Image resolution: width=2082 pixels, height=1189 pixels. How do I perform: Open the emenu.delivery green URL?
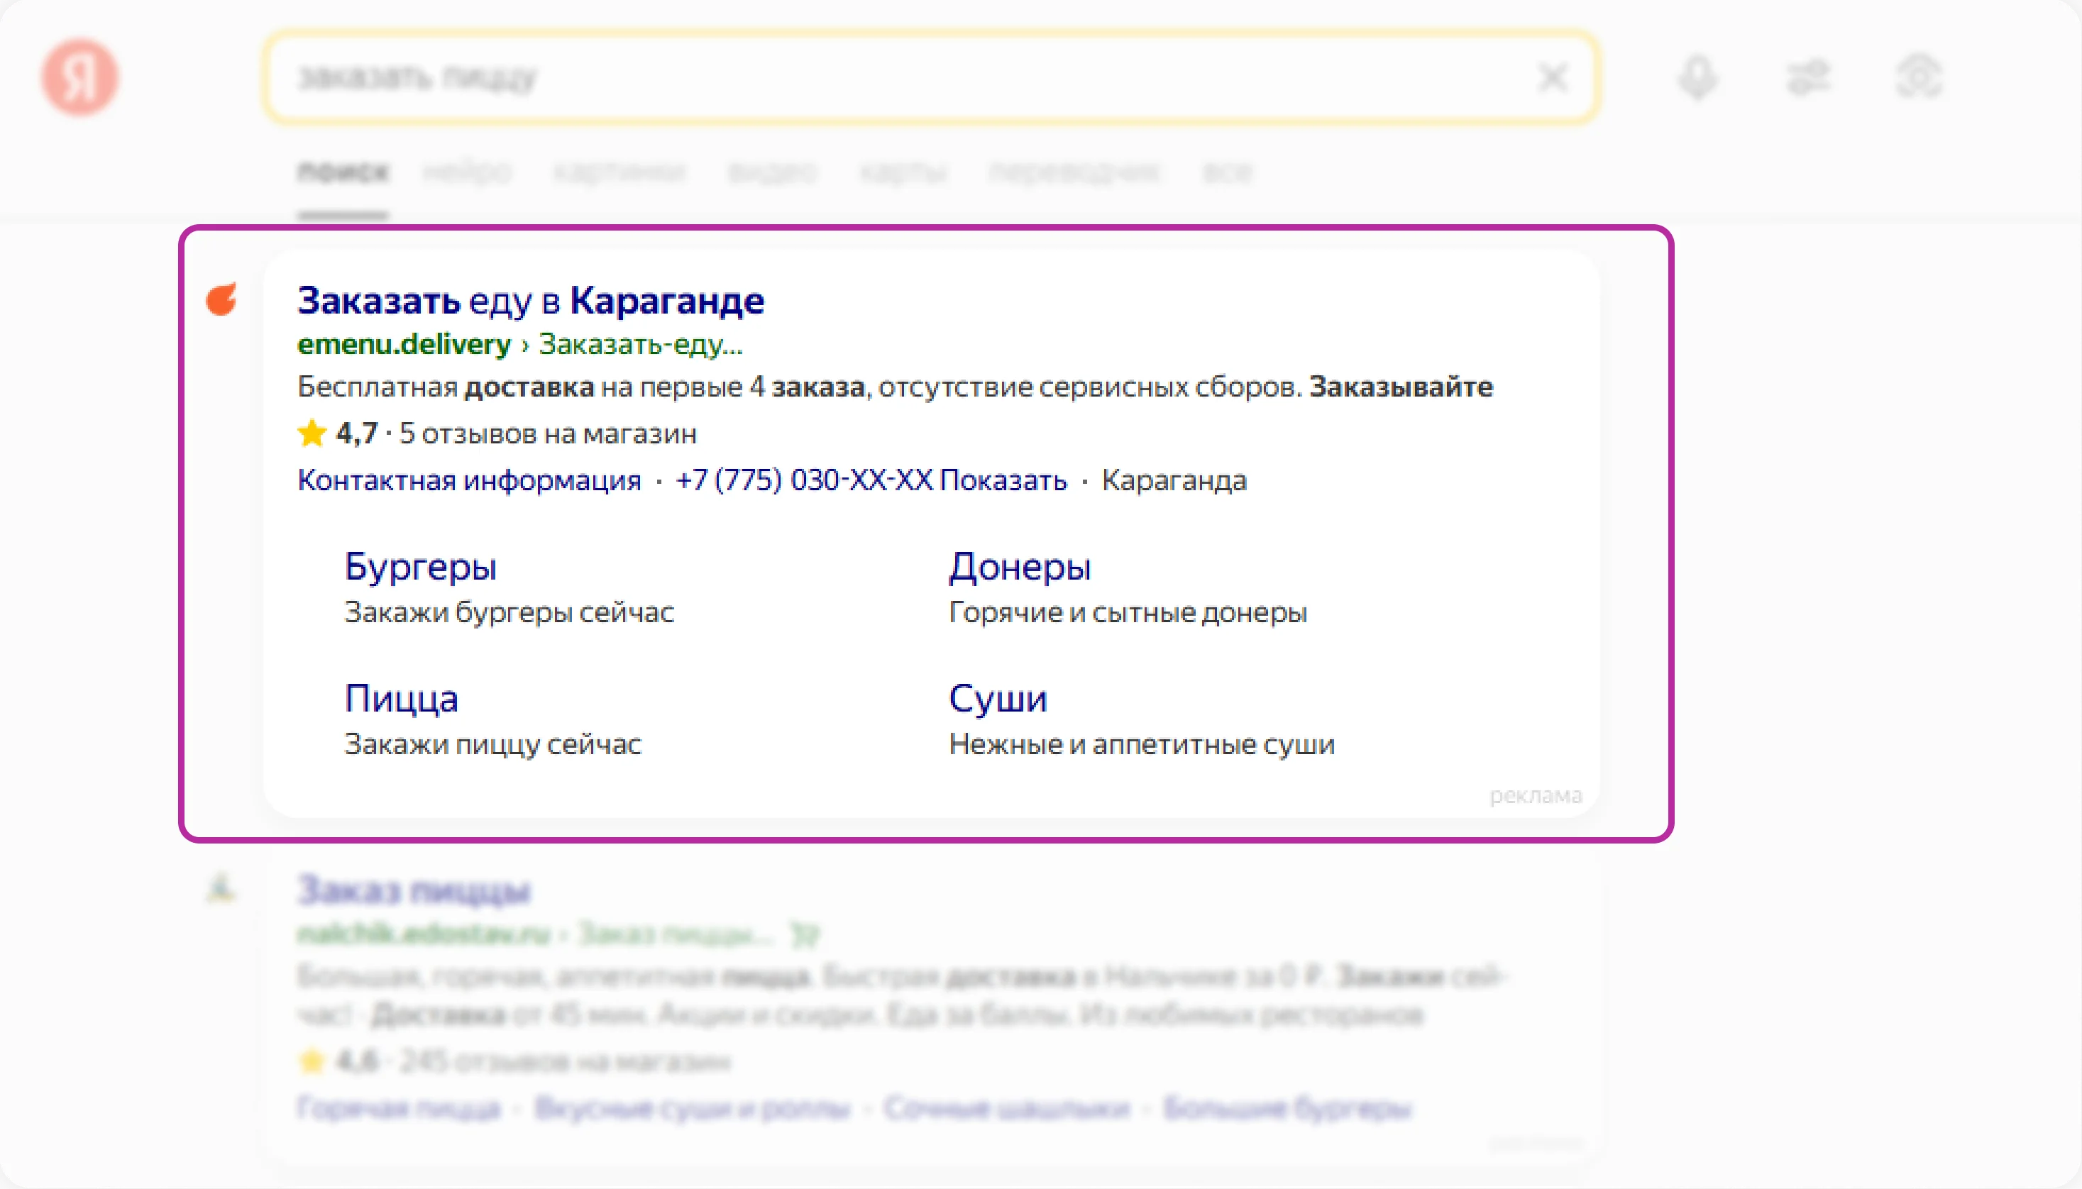(404, 345)
